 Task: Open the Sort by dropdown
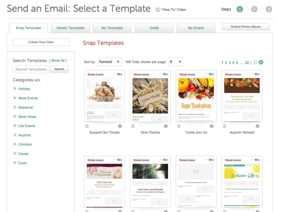[x=110, y=61]
